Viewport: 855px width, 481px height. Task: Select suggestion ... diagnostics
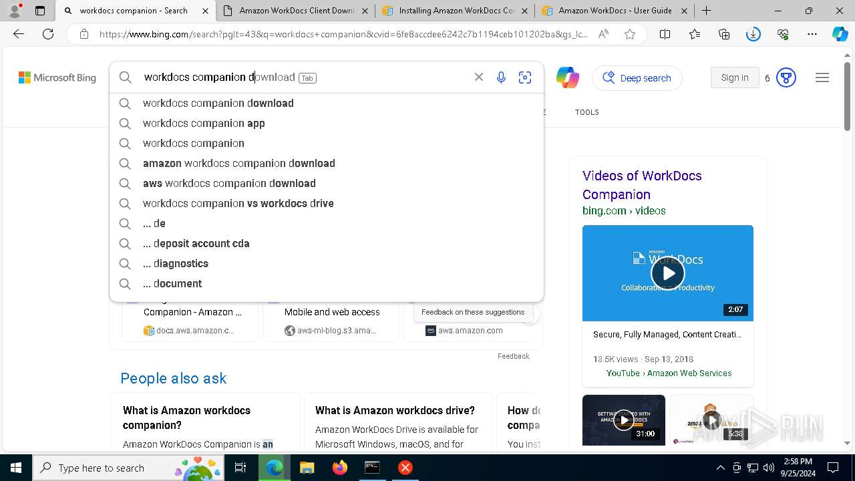point(327,263)
